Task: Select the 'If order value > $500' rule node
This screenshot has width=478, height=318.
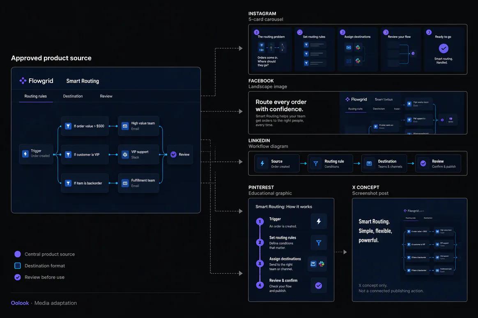Action: click(x=85, y=126)
